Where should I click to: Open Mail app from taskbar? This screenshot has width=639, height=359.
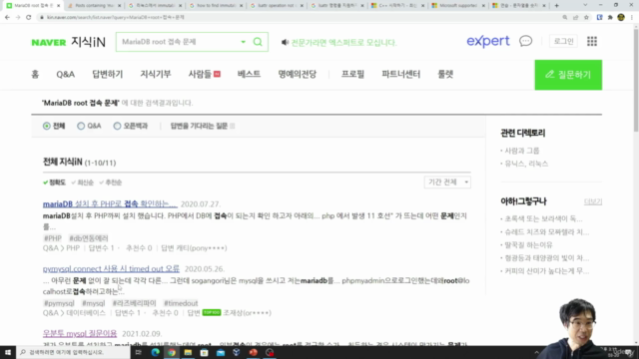click(221, 352)
